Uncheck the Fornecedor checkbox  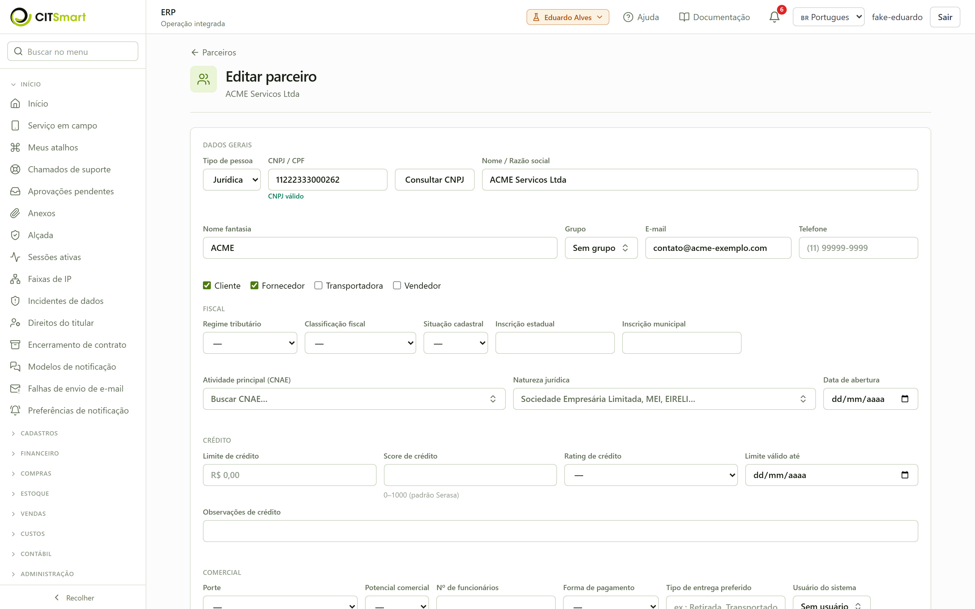tap(254, 286)
